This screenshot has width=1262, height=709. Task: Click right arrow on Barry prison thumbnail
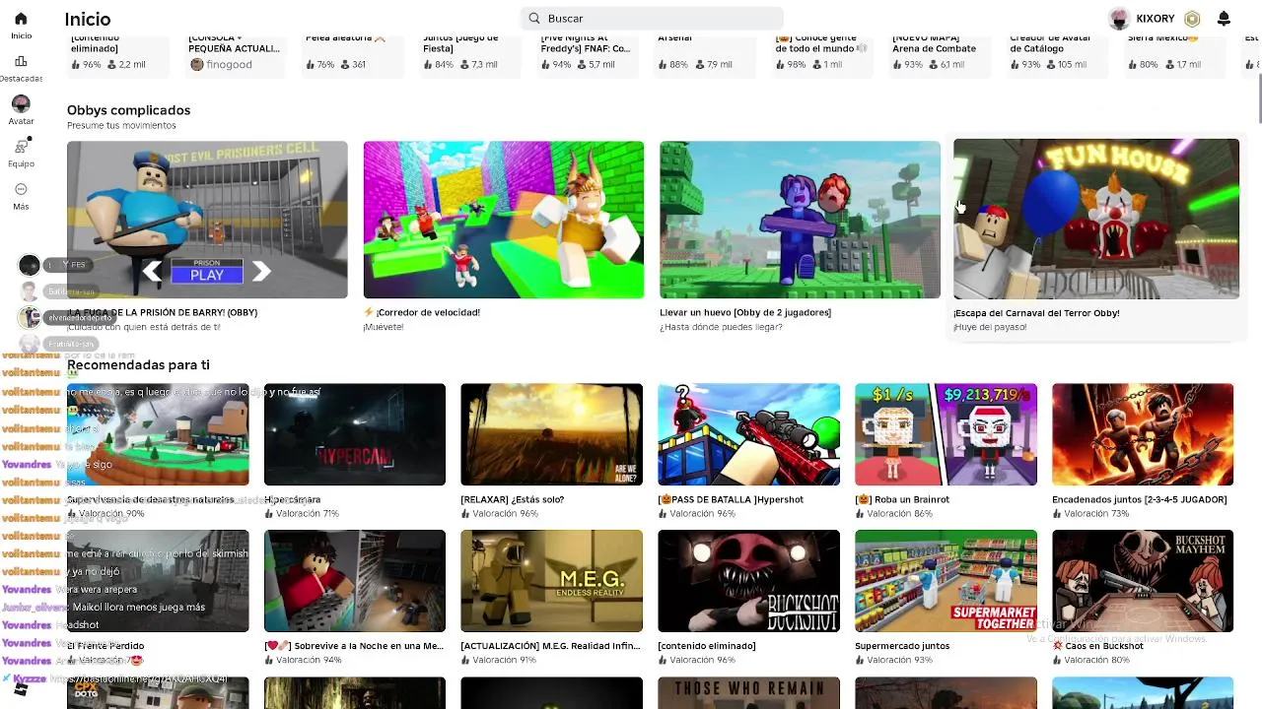coord(261,272)
